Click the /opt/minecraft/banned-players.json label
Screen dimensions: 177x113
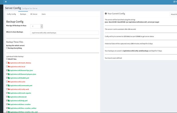[23, 74]
